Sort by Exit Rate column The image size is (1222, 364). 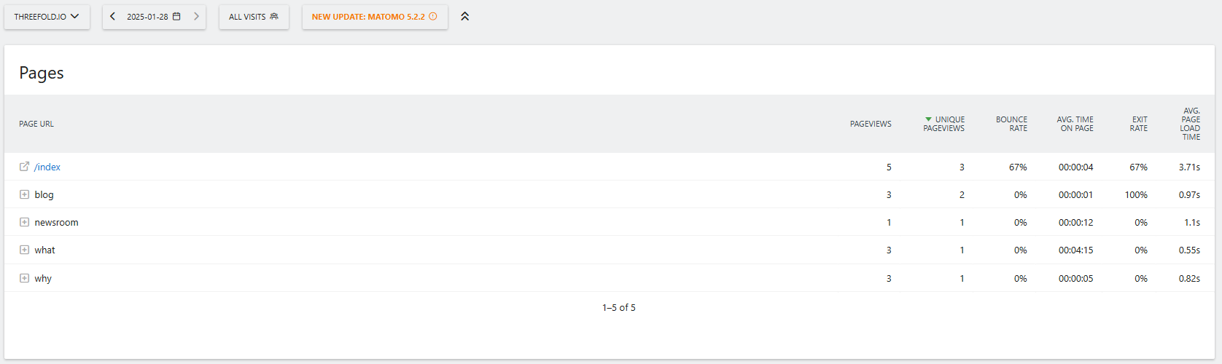click(1139, 124)
